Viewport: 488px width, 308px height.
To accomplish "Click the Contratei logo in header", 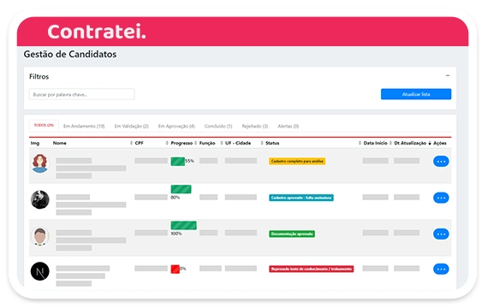I will point(97,32).
